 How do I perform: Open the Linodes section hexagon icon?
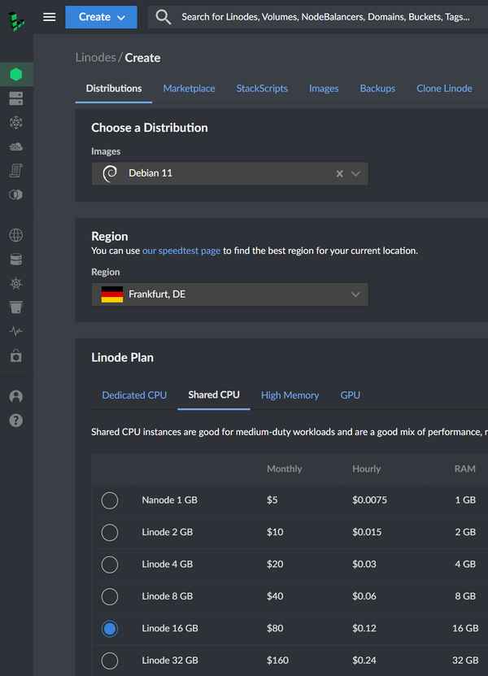click(16, 75)
